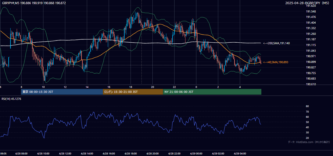This screenshot has height=156, width=333.
Task: Click hour label 12 under price chart
Action: pos(65,87)
